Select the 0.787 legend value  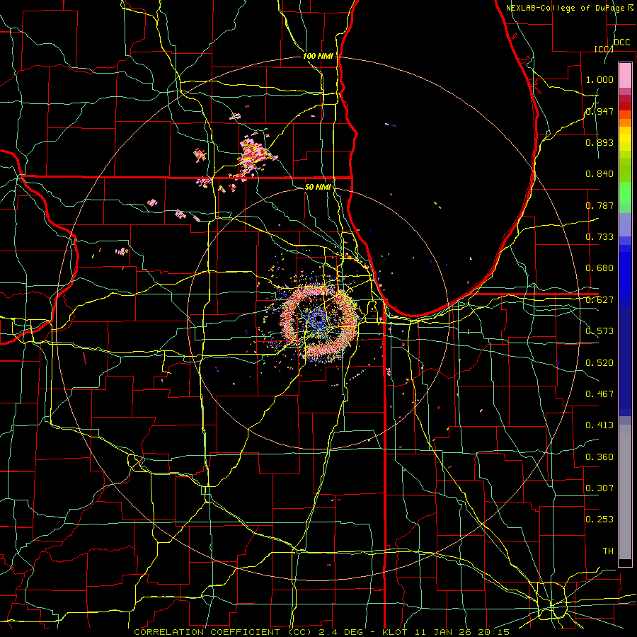tap(599, 205)
